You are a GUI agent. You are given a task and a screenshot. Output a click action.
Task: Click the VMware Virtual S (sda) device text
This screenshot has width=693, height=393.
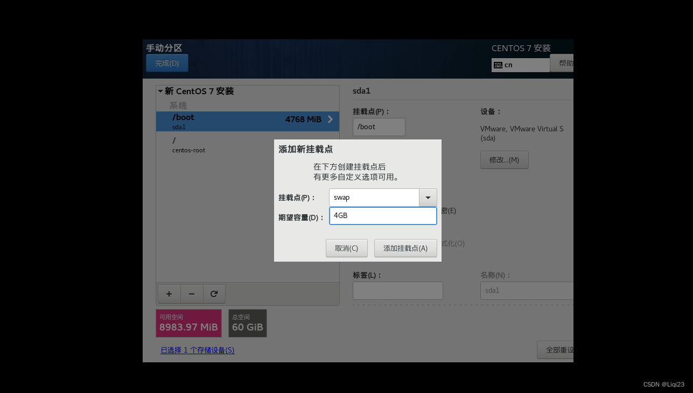(522, 134)
